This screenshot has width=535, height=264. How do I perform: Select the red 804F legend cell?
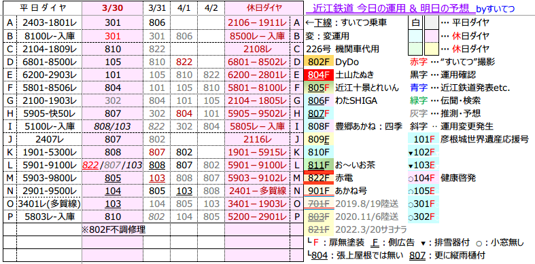coord(318,75)
